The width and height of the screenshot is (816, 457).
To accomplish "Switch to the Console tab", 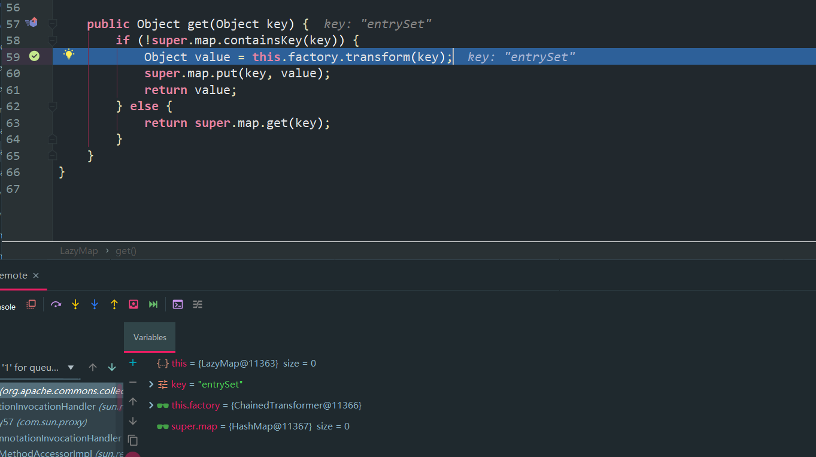I will tap(8, 307).
